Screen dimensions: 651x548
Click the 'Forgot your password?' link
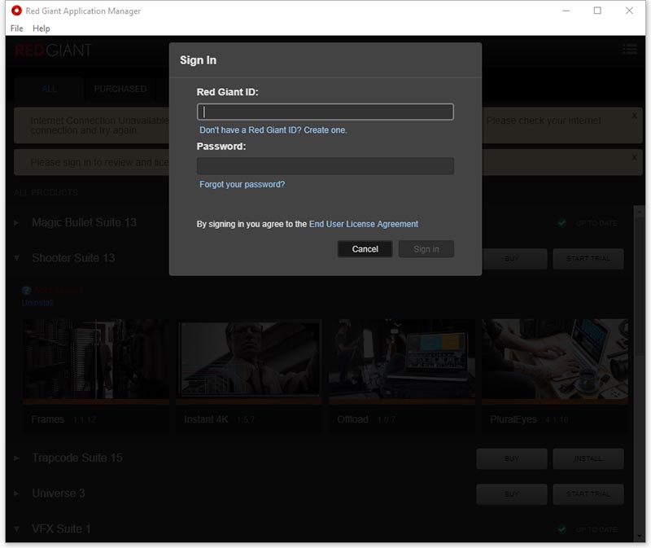[242, 184]
